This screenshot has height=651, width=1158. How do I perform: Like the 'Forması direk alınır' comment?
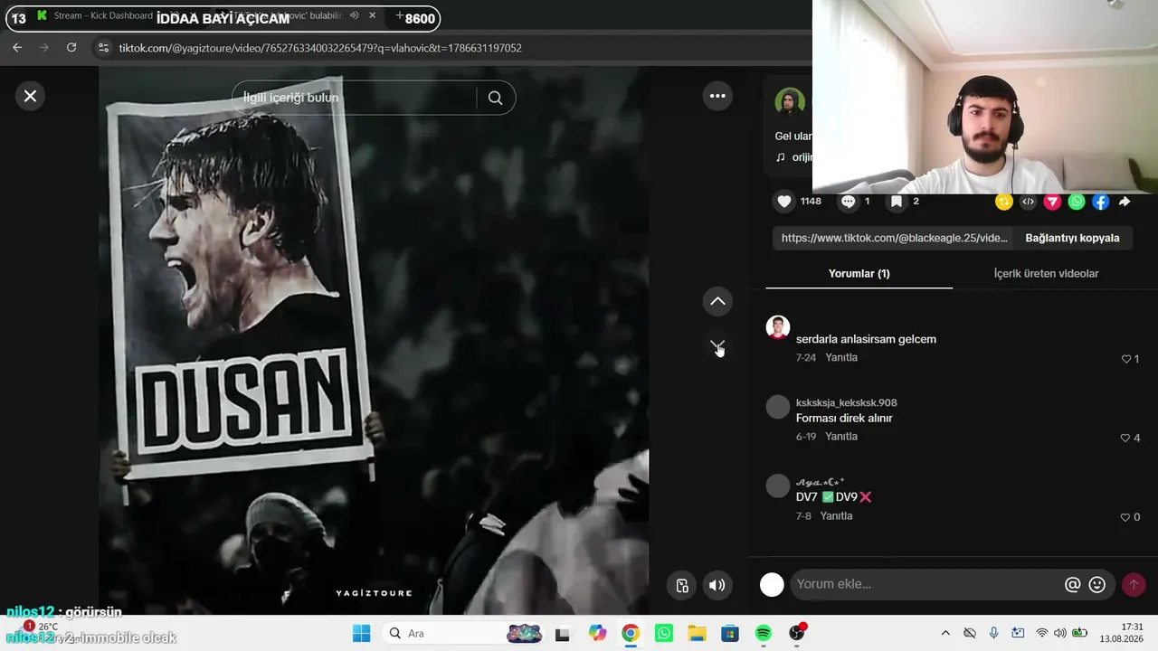(x=1126, y=438)
